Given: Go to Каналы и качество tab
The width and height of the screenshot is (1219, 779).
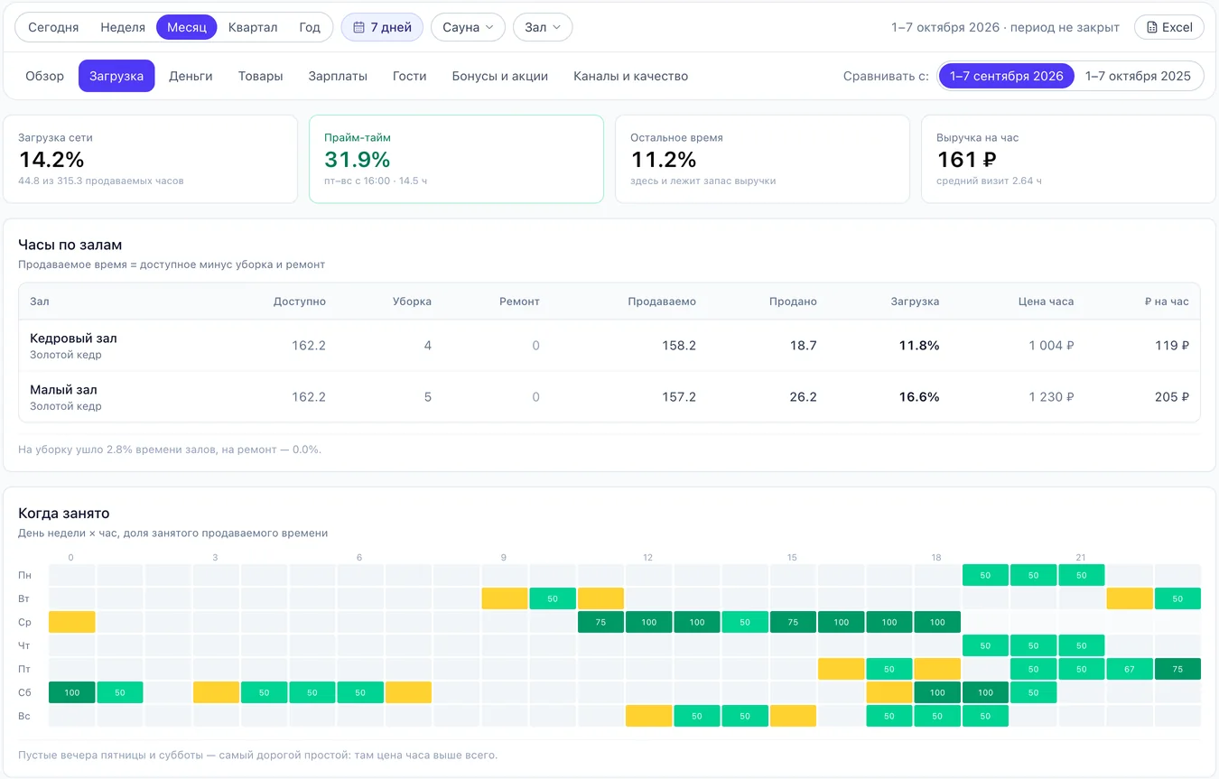Looking at the screenshot, I should 631,76.
